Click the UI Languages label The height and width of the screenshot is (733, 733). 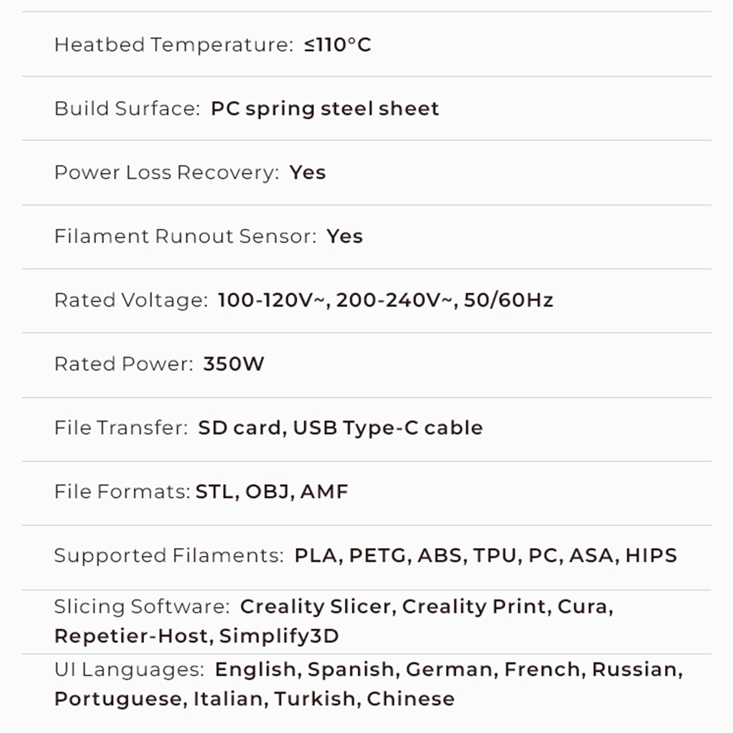(129, 670)
